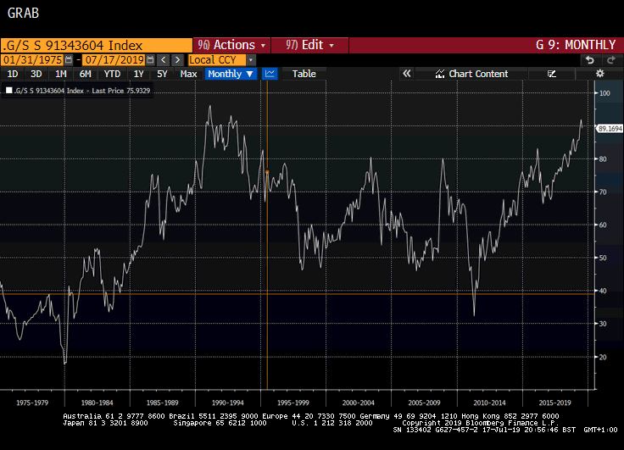Expand Local CCY currency dropdown arrow

pyautogui.click(x=251, y=60)
